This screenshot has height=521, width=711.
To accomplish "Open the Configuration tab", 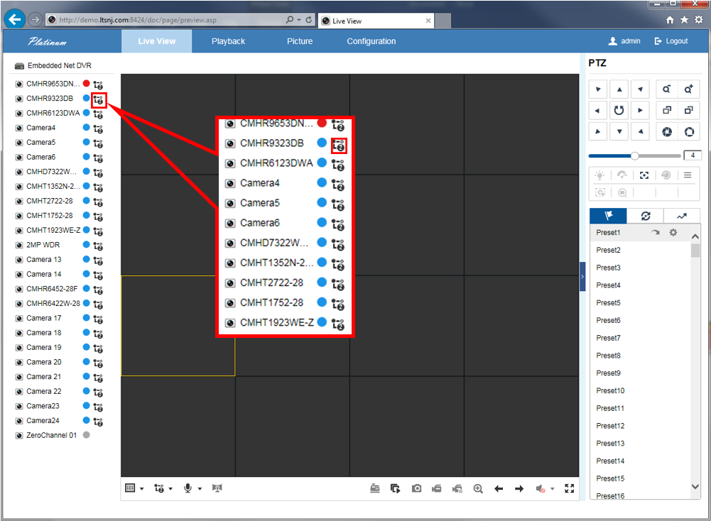I will (x=371, y=41).
